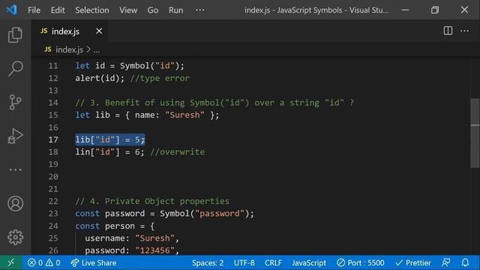
Task: Open the Manage gear menu
Action: [15, 237]
